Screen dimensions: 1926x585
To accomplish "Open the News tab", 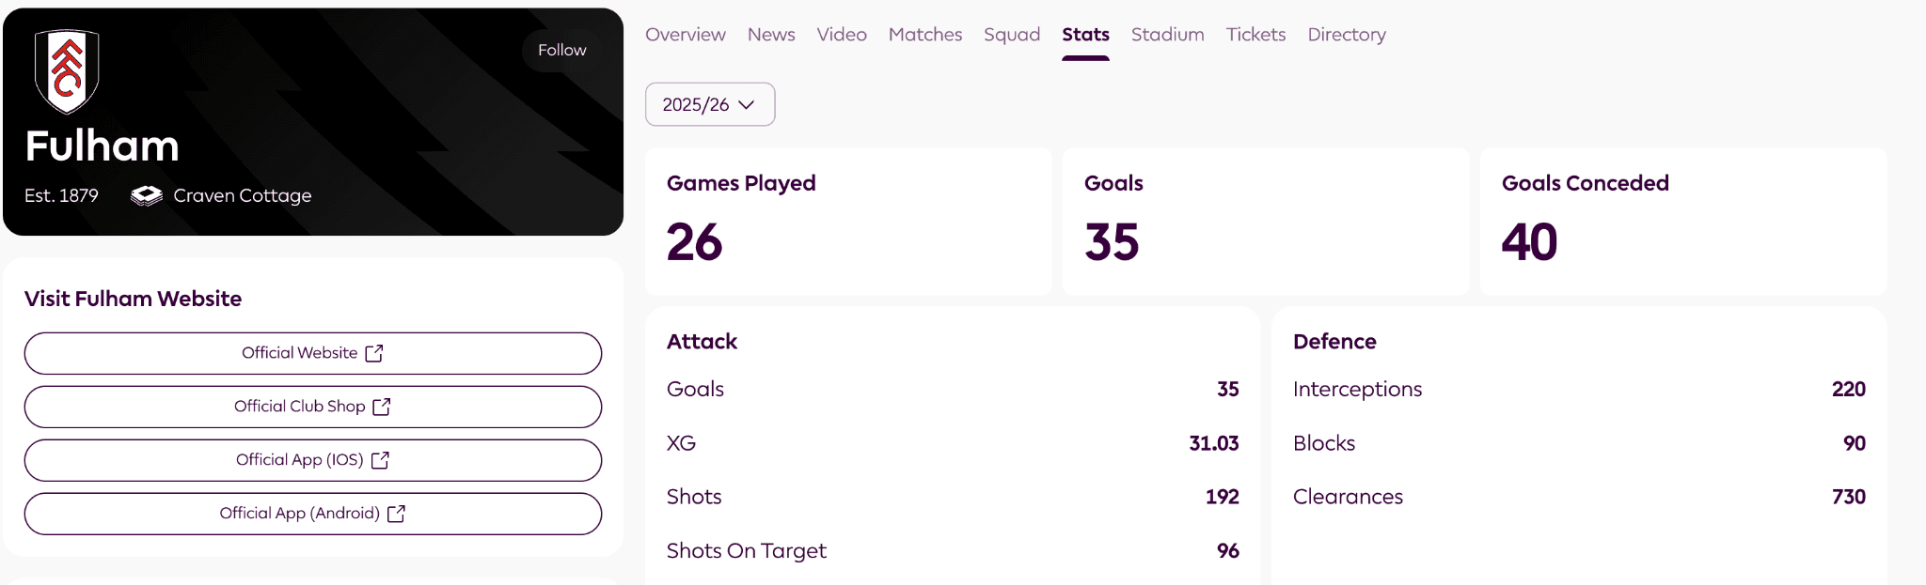I will 770,34.
